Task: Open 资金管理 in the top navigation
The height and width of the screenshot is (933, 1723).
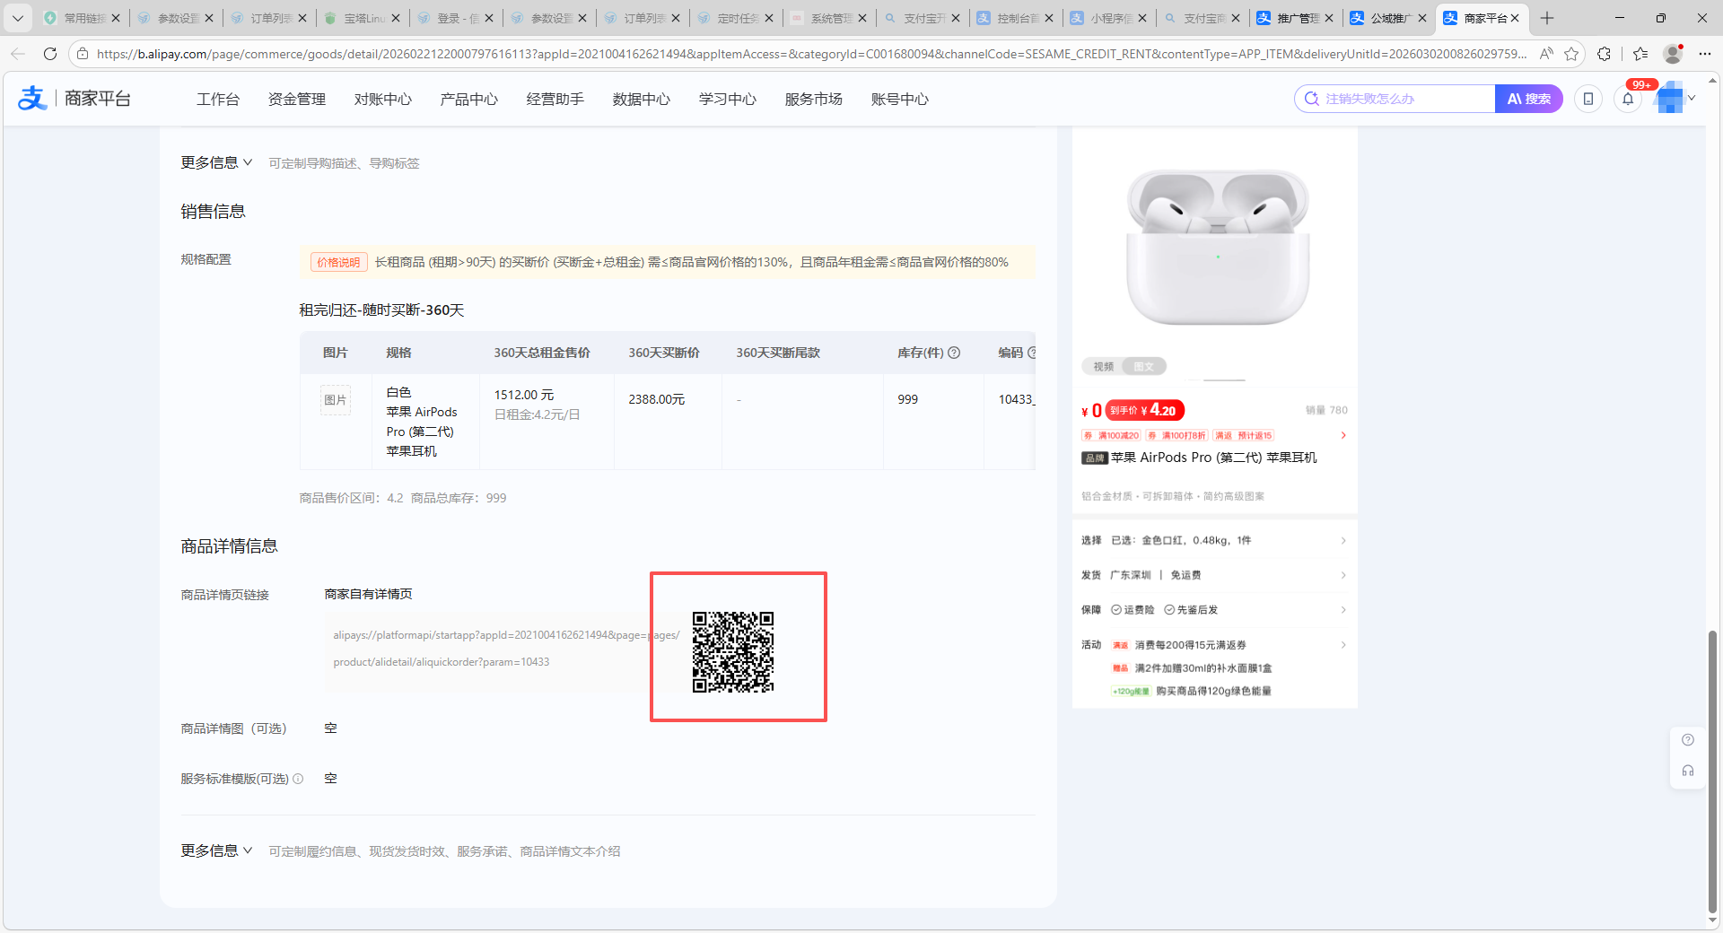Action: pyautogui.click(x=297, y=99)
